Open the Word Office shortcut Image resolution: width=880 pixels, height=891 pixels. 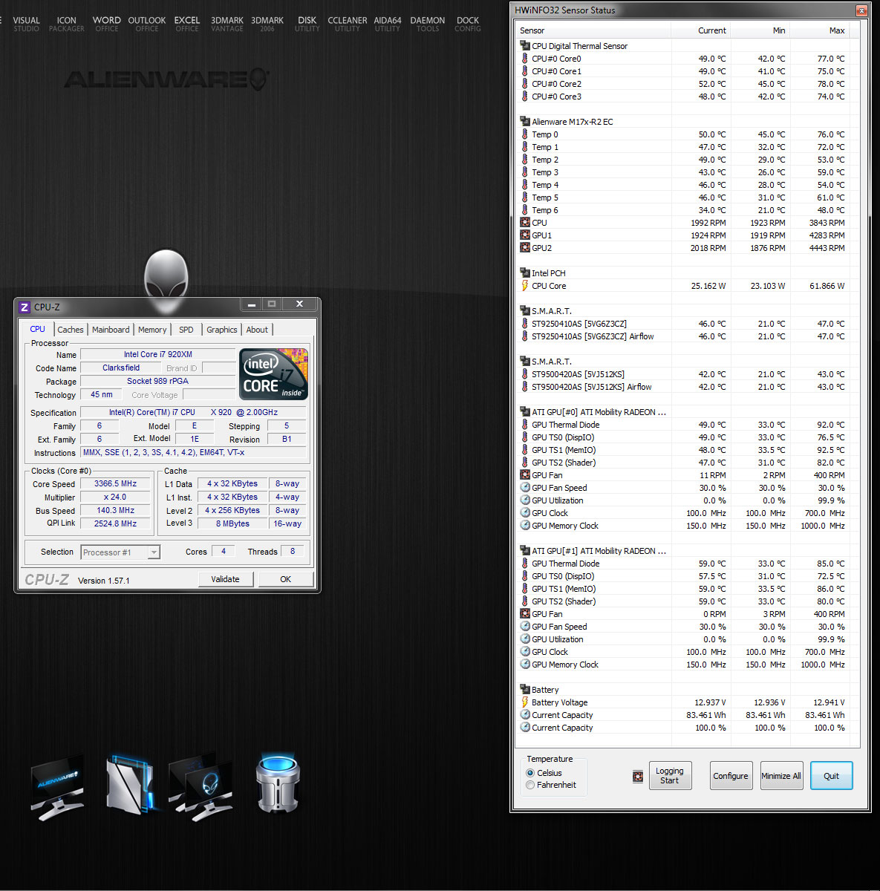pos(107,25)
